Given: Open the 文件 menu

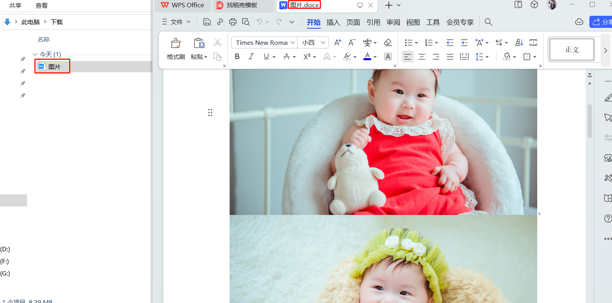Looking at the screenshot, I should 176,22.
